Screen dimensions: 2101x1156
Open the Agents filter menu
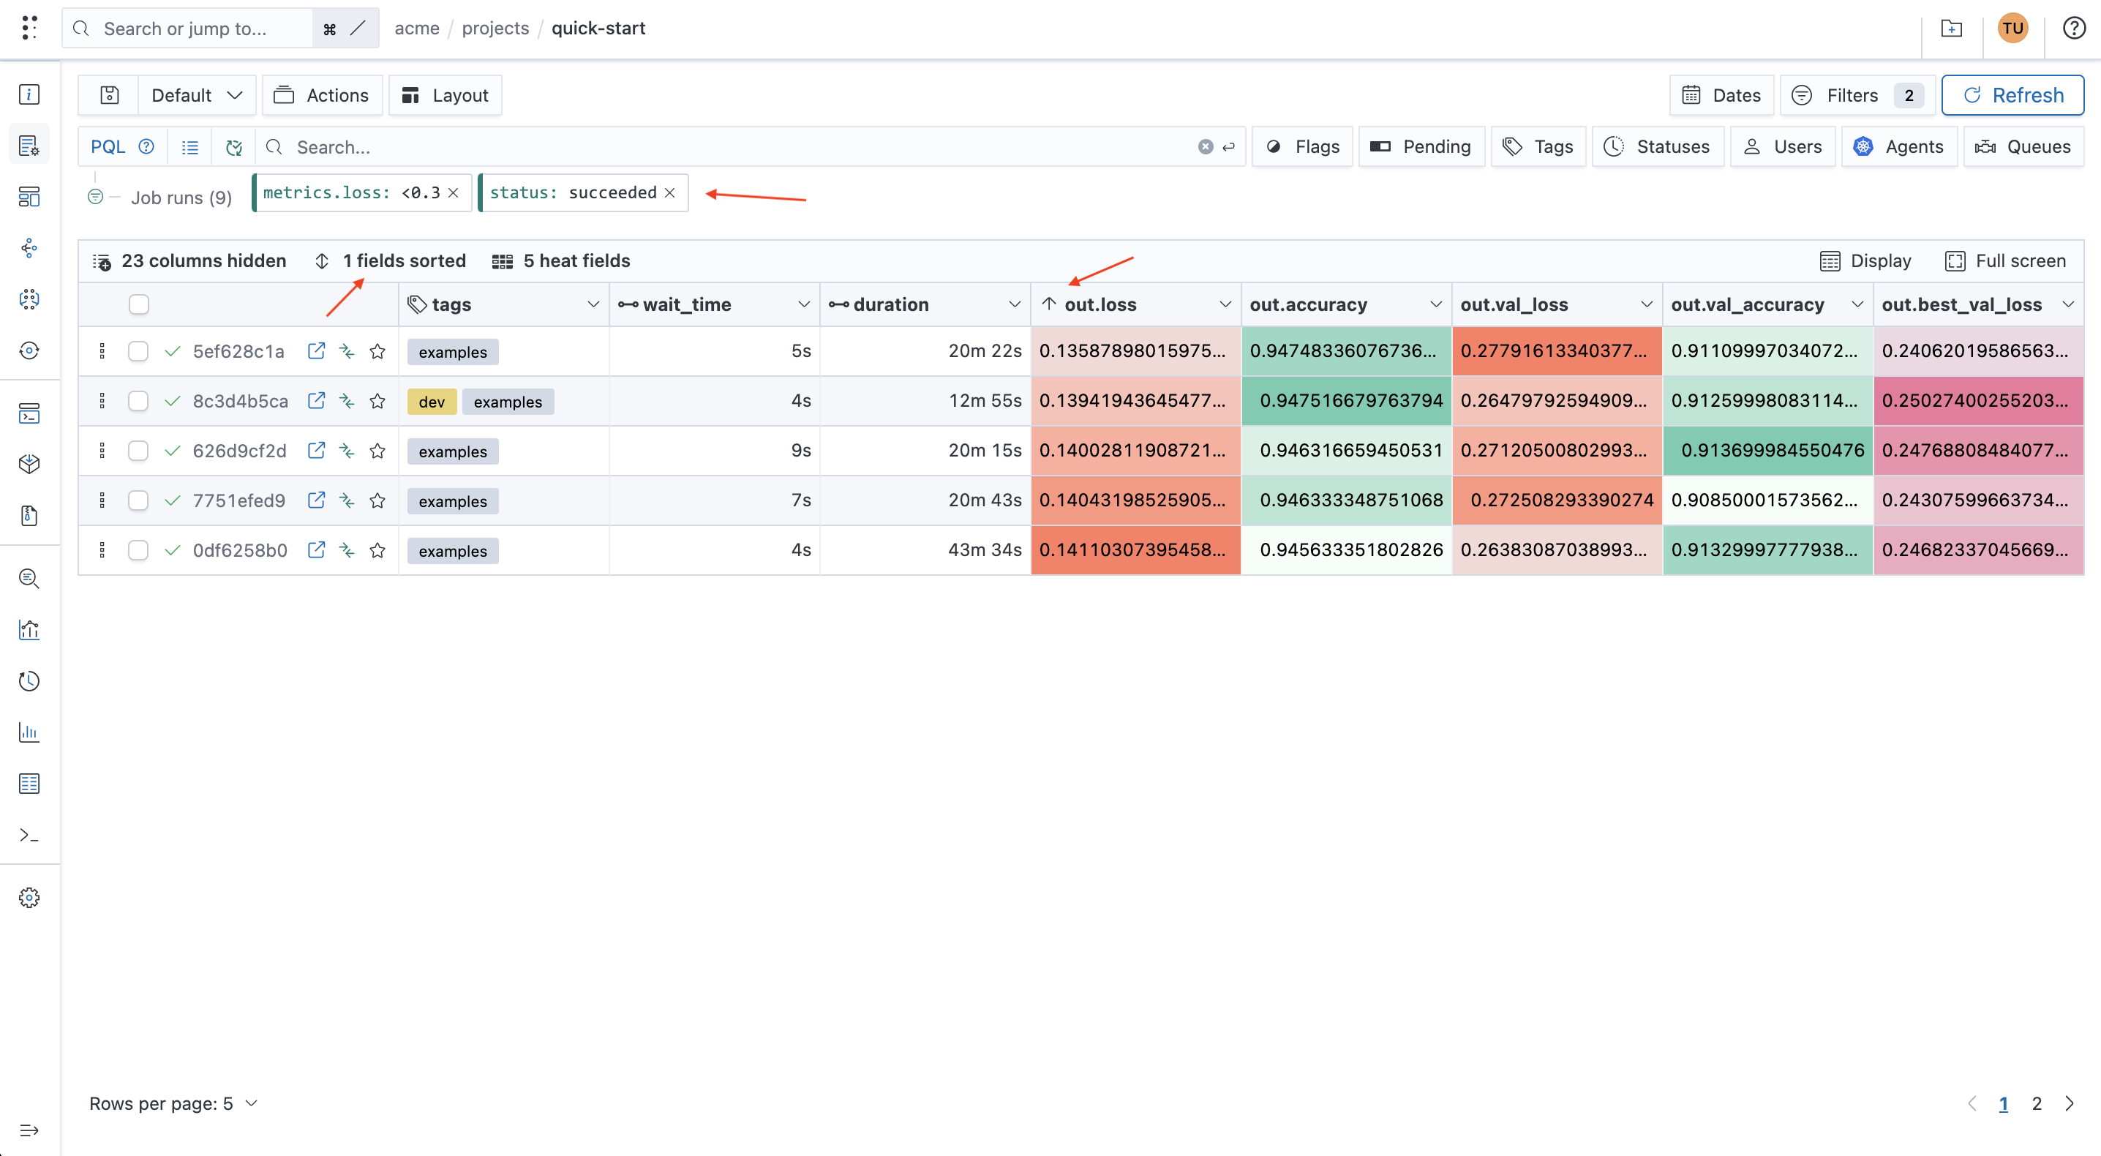(1899, 147)
